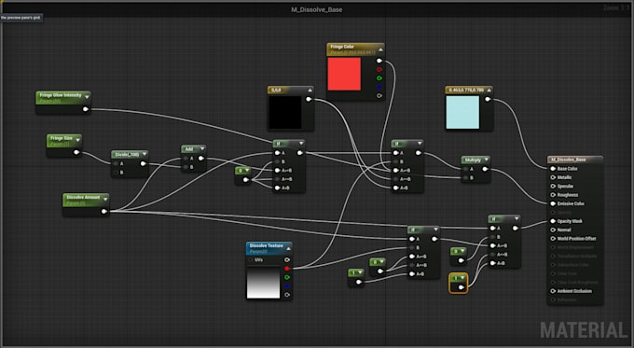Click Fringe Color's white RGB output pin
The image size is (634, 348).
coord(379,61)
